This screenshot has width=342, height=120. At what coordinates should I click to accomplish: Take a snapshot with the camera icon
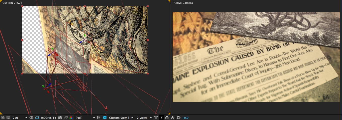click(x=60, y=117)
